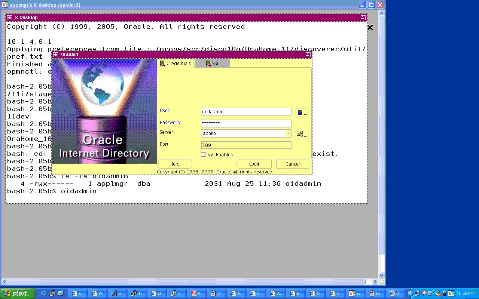The height and width of the screenshot is (299, 479).
Task: Maximize the X Desktop terminal window
Action: pyautogui.click(x=363, y=18)
